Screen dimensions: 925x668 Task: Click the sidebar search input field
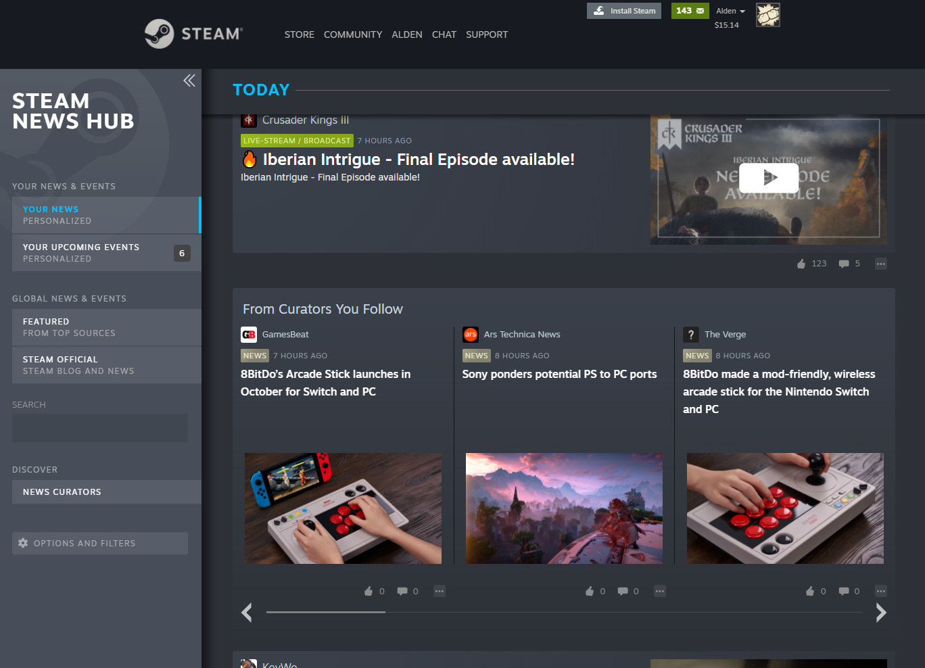click(x=99, y=428)
